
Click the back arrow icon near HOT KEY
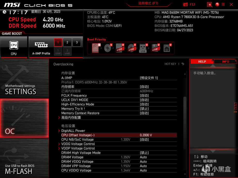183,64
